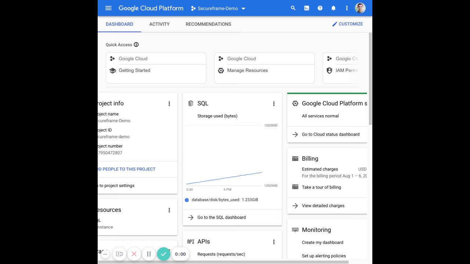The image size is (470, 264).
Task: Click the SQL storage usage chart line
Action: coord(224,178)
